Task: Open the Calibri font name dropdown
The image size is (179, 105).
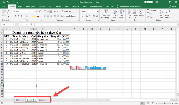Action: [x=28, y=12]
